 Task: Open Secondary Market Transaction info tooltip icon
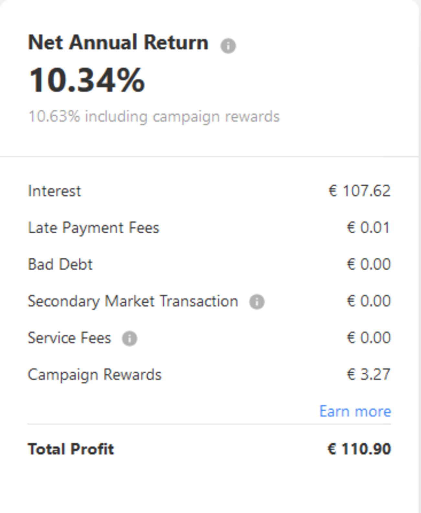257,302
